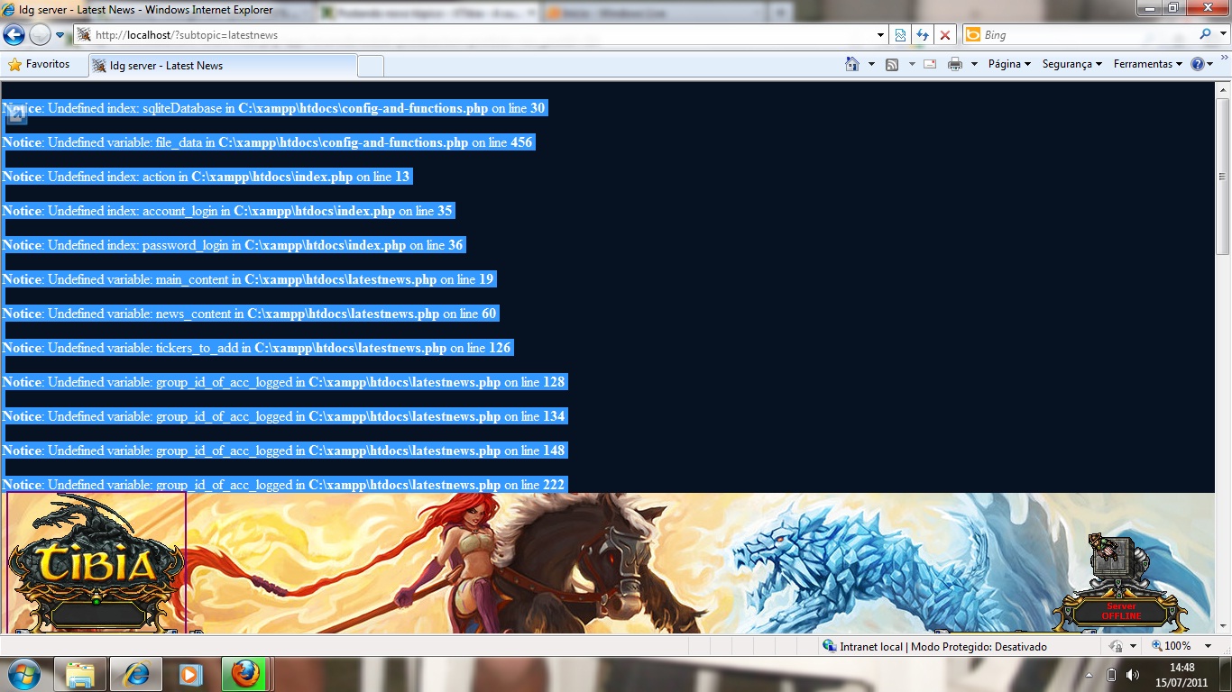Image resolution: width=1232 pixels, height=692 pixels.
Task: Click the 'tickers_to_add' notice line 126
Action: click(x=257, y=348)
